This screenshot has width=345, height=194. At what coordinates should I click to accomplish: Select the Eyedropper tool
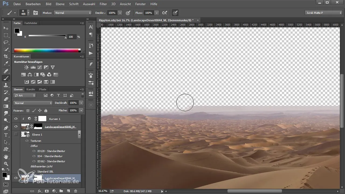click(6, 64)
